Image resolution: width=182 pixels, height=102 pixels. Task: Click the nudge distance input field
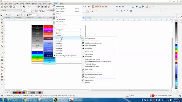click(32, 15)
